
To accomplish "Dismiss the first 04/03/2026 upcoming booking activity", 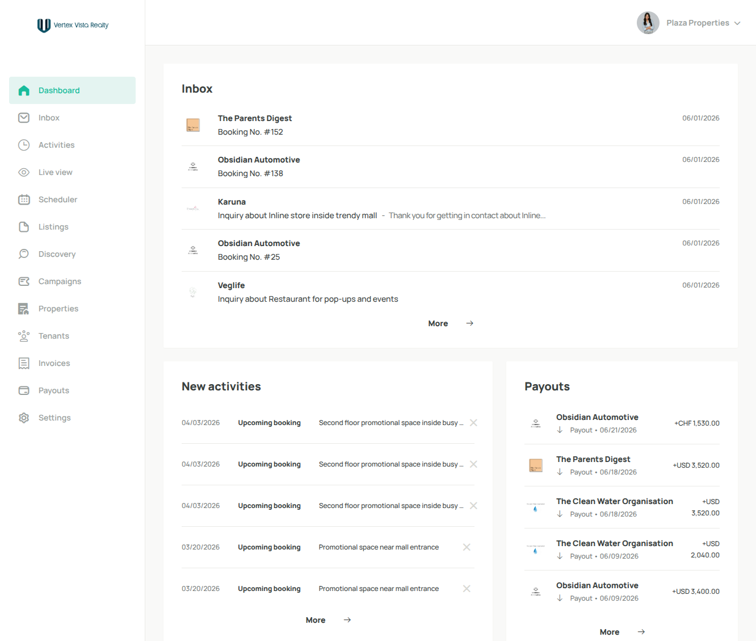I will coord(473,423).
